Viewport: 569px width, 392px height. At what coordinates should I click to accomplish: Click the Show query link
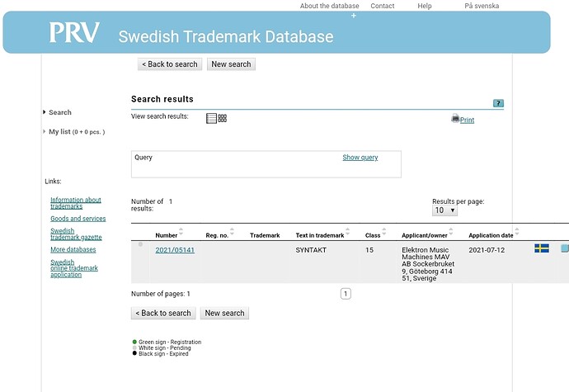pyautogui.click(x=360, y=158)
